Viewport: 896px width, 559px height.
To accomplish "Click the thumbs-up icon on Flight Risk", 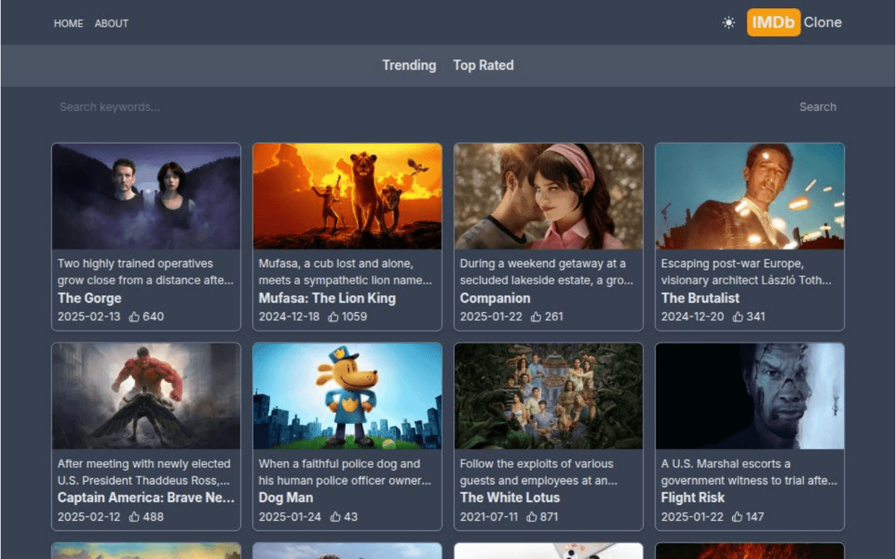I will coord(737,517).
